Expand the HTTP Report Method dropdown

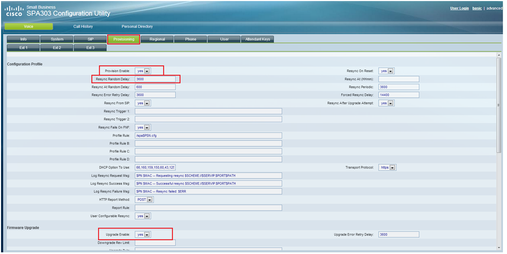pos(143,199)
